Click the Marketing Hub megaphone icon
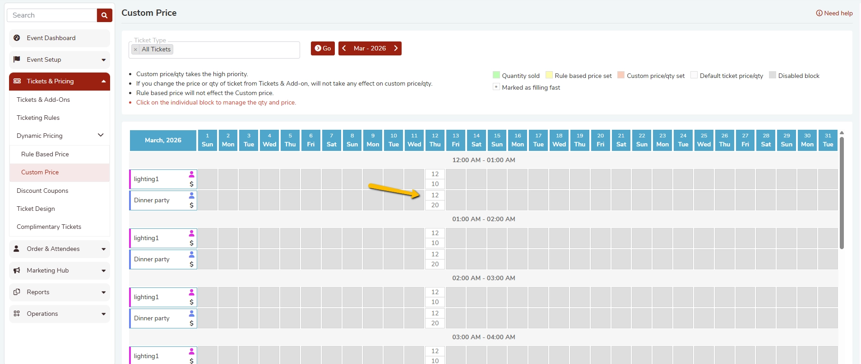861x364 pixels. coord(17,270)
